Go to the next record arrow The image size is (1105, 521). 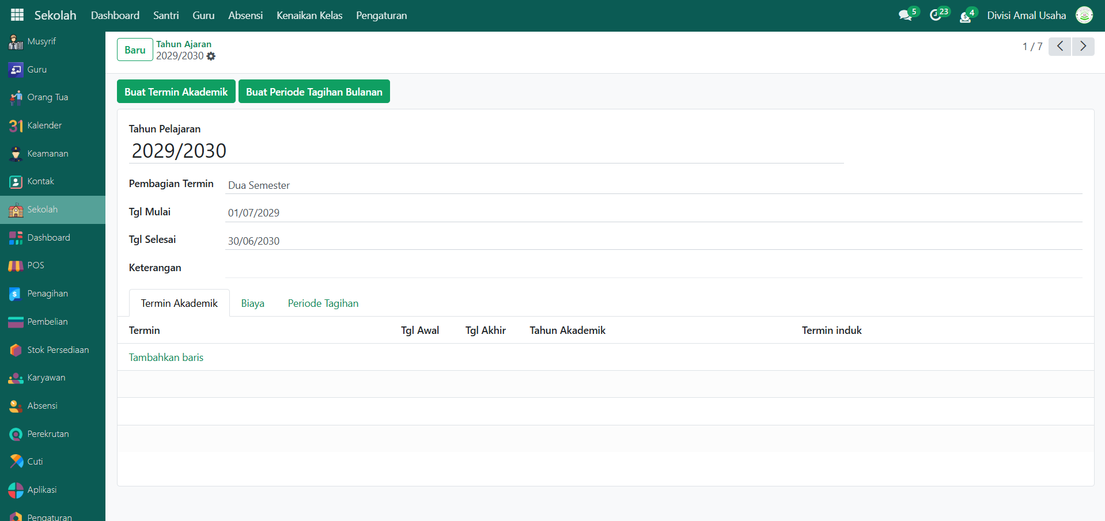click(x=1083, y=47)
